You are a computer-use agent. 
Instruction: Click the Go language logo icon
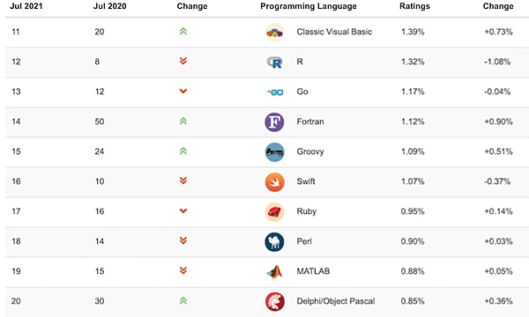[275, 92]
